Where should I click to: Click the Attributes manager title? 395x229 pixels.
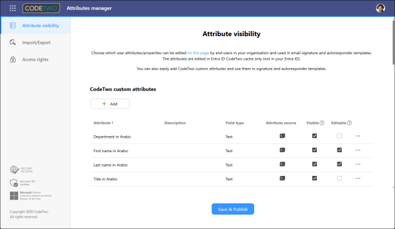89,8
